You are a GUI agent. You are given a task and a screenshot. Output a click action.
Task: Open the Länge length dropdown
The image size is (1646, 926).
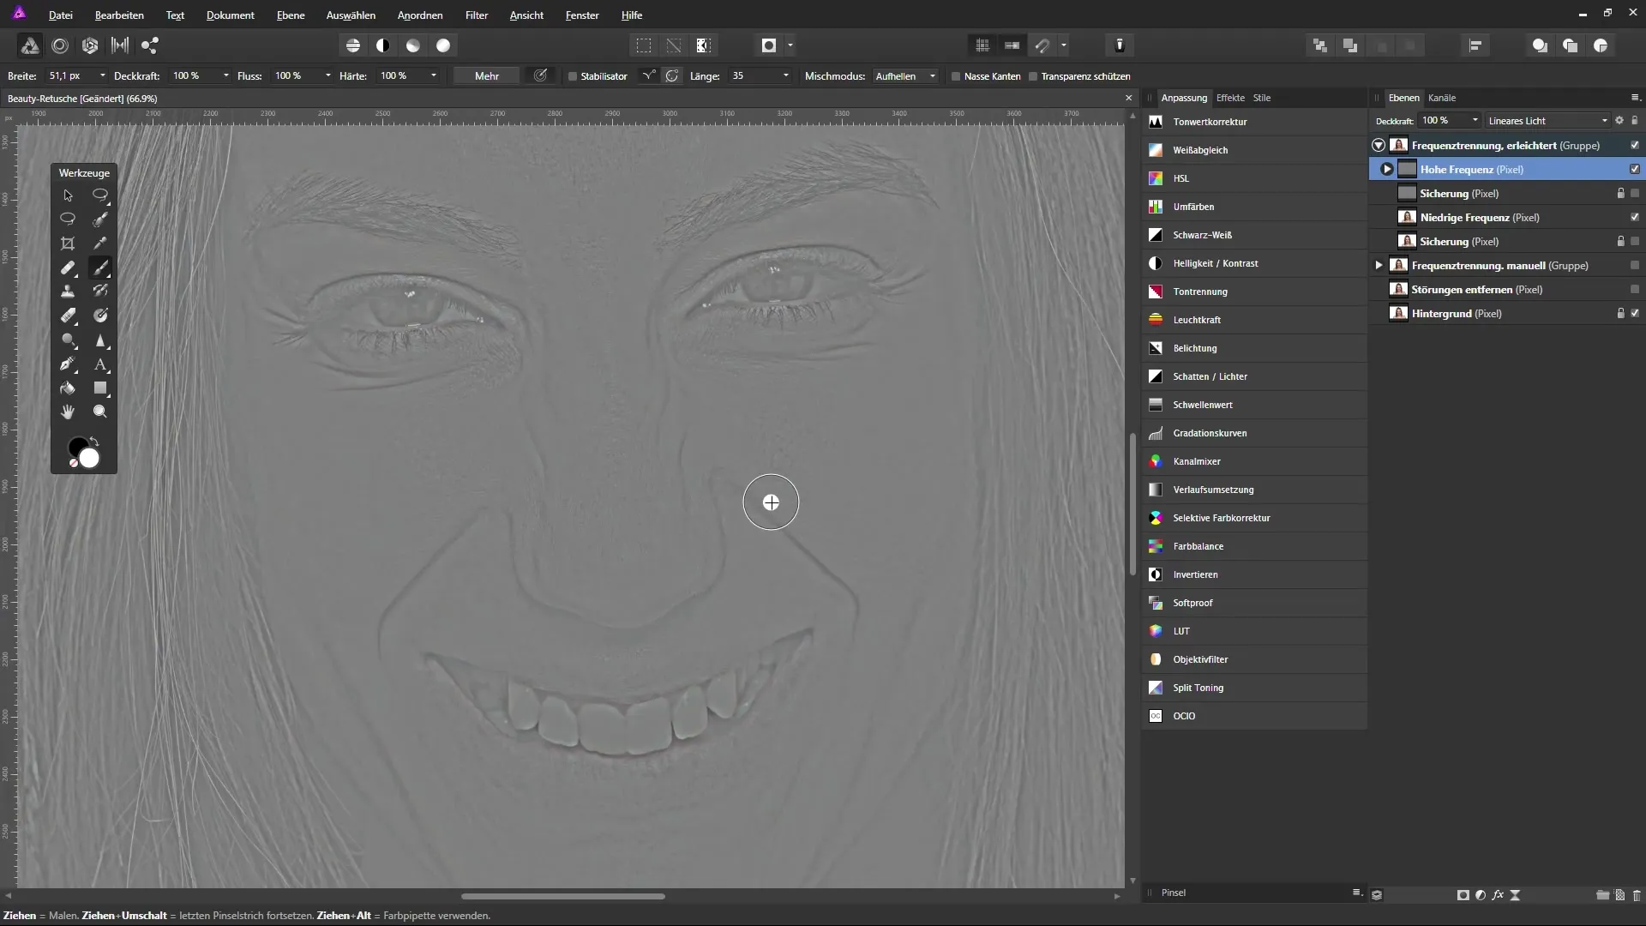click(785, 75)
